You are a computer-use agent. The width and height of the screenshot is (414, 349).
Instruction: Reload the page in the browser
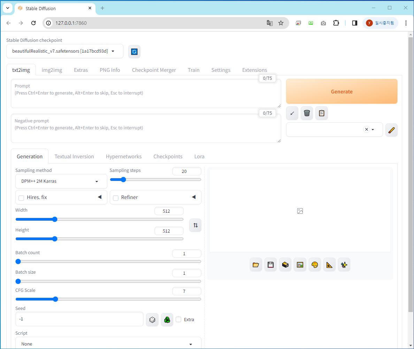pos(33,23)
